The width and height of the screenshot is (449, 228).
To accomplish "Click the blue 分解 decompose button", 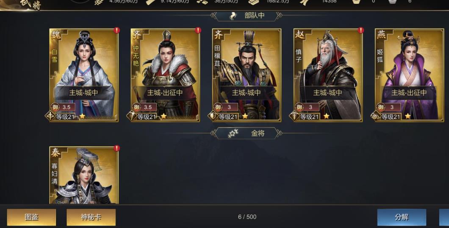I will tap(402, 217).
